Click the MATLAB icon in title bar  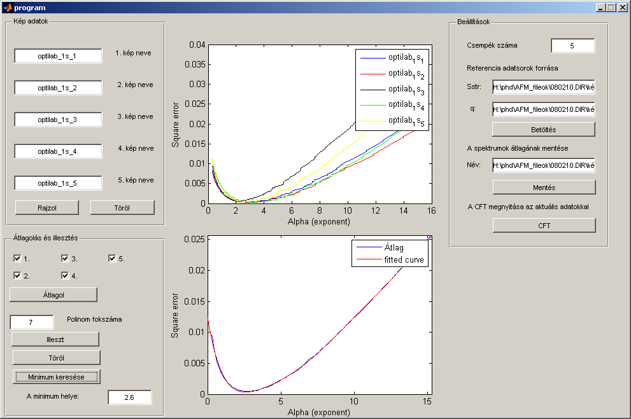[x=8, y=7]
